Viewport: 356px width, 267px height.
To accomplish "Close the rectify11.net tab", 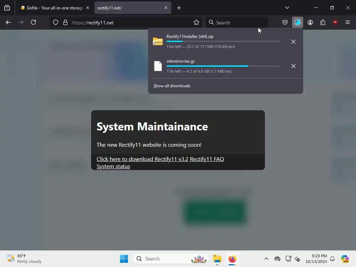I will click(x=166, y=8).
